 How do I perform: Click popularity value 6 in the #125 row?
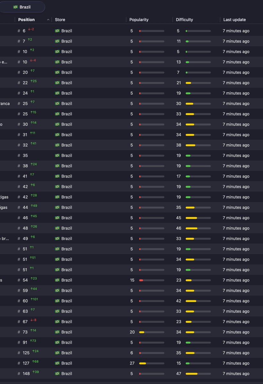132,353
